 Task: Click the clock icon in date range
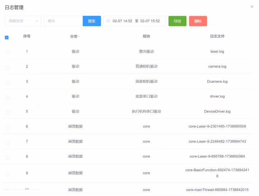(x=108, y=21)
